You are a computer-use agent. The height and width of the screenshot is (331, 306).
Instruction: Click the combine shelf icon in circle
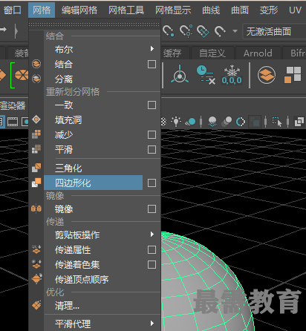click(267, 75)
